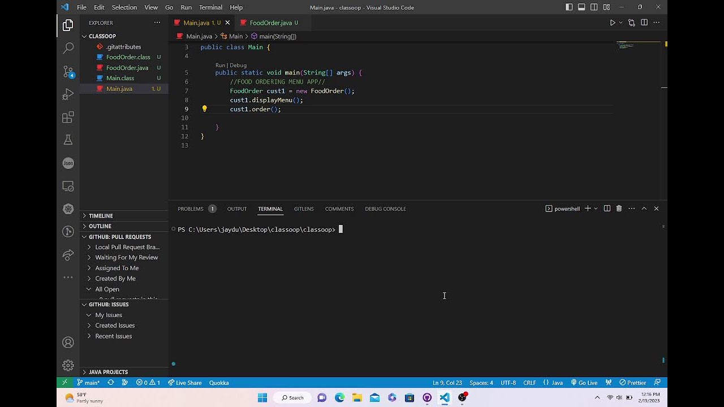The image size is (724, 407).
Task: Open the Extensions view
Action: pyautogui.click(x=68, y=117)
